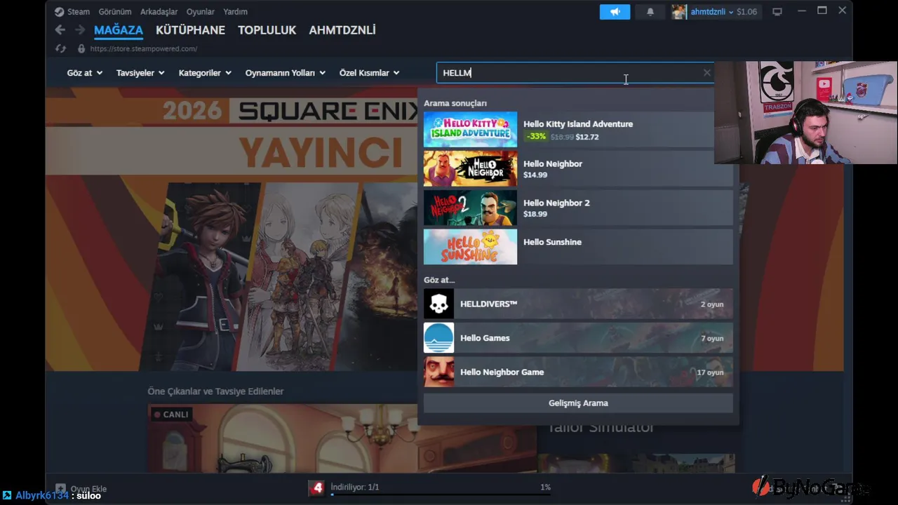Click the CANLI live badge
The height and width of the screenshot is (505, 898).
point(171,415)
